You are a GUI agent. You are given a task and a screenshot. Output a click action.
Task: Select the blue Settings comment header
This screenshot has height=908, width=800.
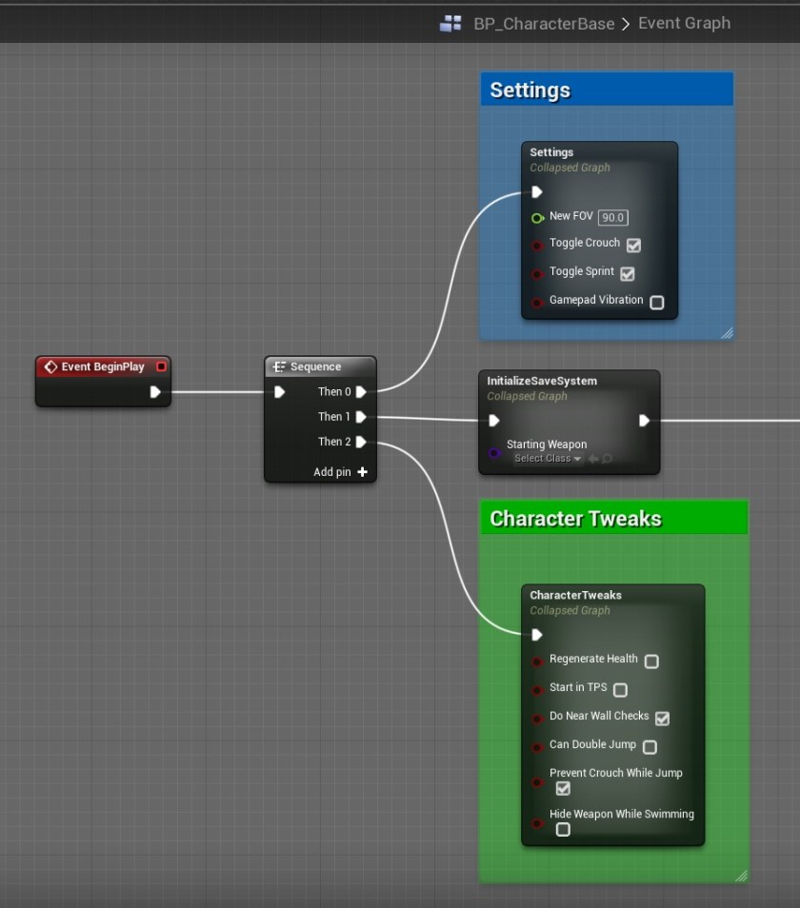coord(607,89)
